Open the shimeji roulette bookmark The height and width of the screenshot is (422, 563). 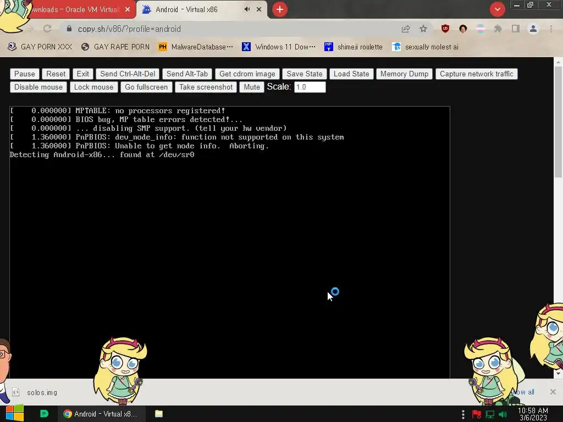pos(354,47)
